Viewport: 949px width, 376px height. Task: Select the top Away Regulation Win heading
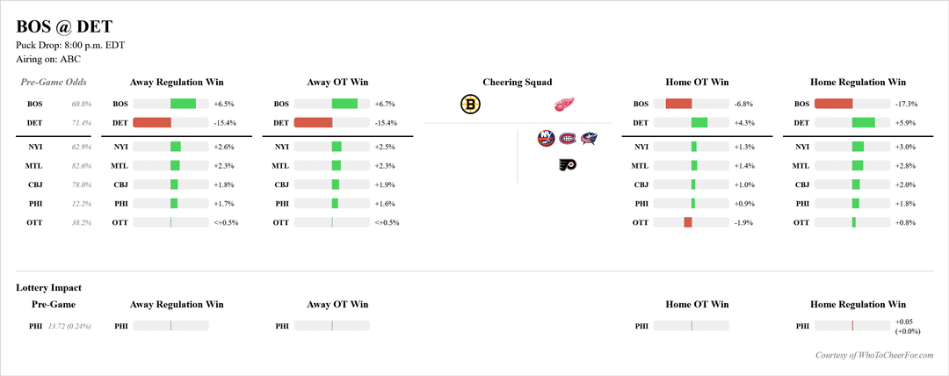click(x=177, y=83)
